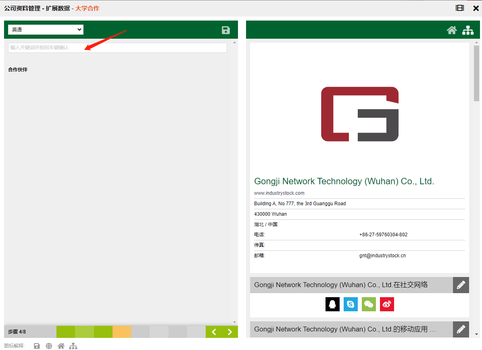Click the keyword input field
Screen dimensions: 482x350
coord(117,48)
